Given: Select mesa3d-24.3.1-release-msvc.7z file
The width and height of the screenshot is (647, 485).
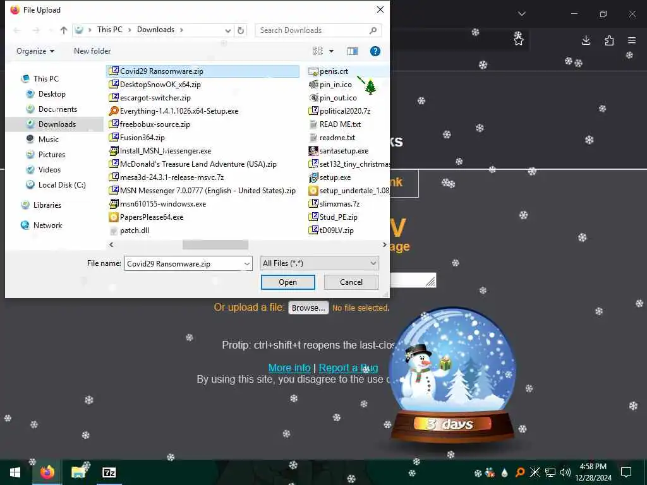Looking at the screenshot, I should 166,177.
